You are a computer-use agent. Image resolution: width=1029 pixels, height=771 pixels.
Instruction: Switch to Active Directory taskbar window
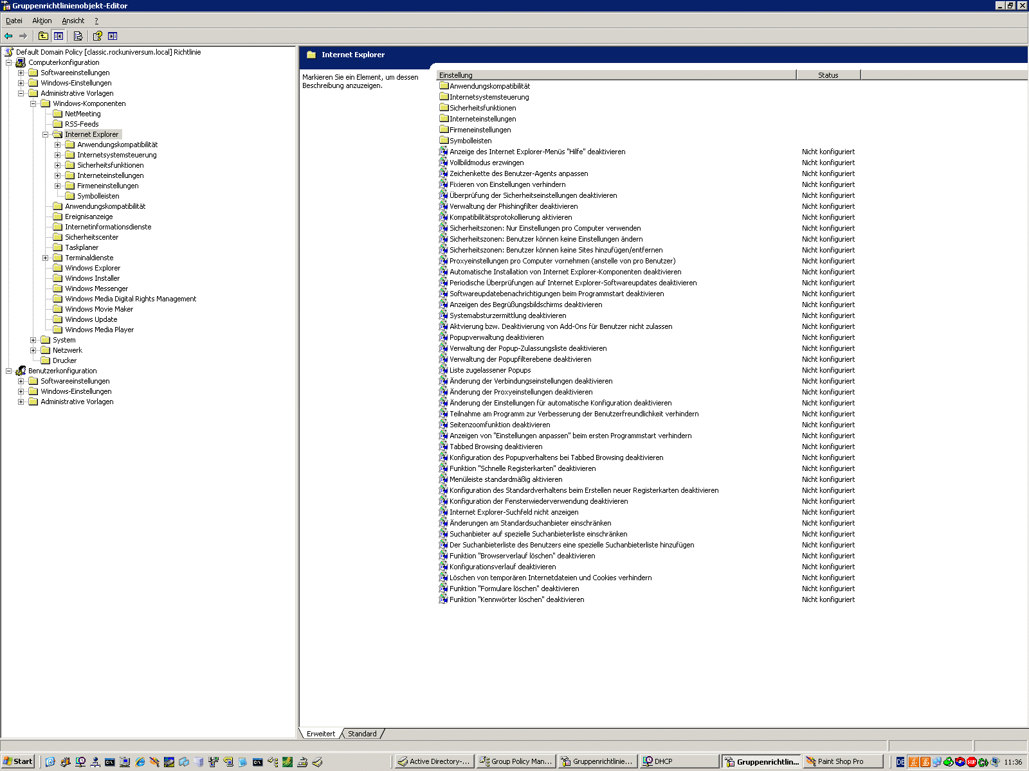point(435,761)
